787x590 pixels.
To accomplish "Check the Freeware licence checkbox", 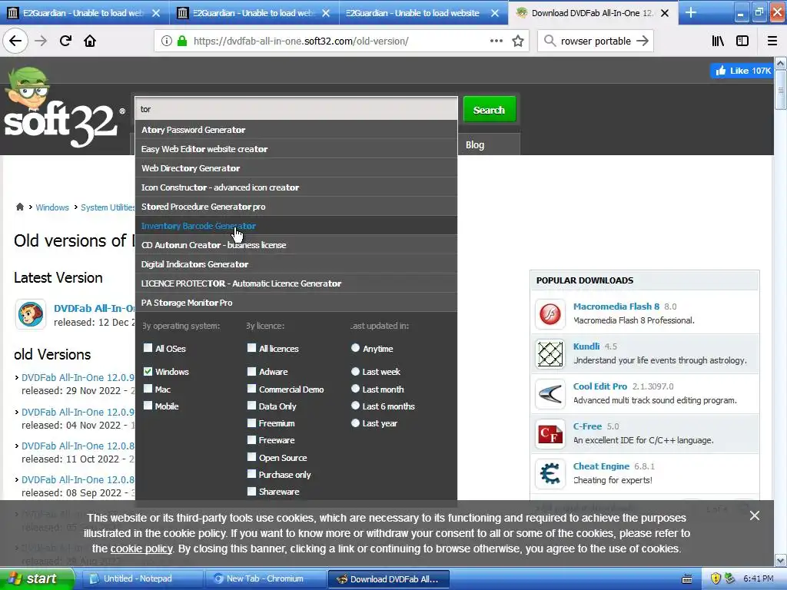I will click(x=252, y=439).
